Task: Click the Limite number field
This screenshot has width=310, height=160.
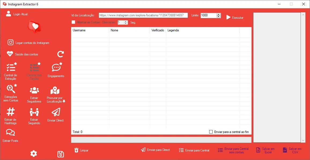Action: [x=209, y=15]
